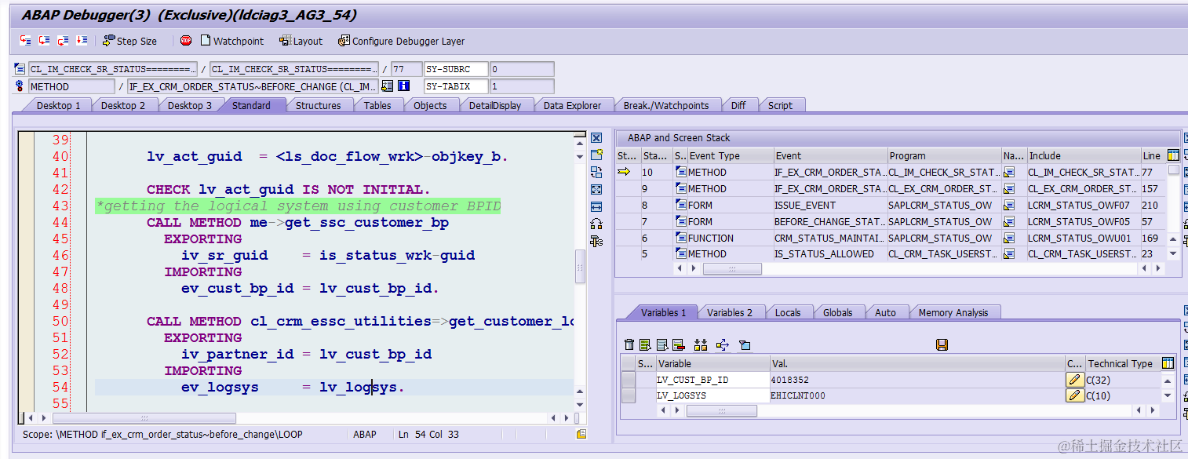Click the maximize horizontally icon beside the editor
The image size is (1188, 459).
(x=596, y=207)
